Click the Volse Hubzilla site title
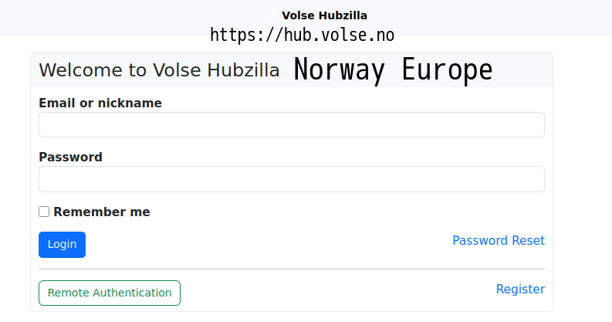 [324, 15]
